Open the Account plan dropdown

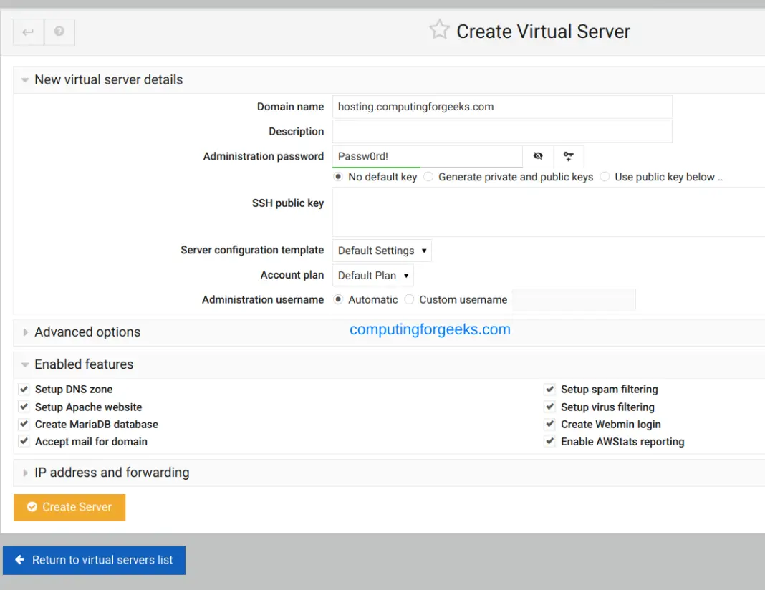(372, 275)
